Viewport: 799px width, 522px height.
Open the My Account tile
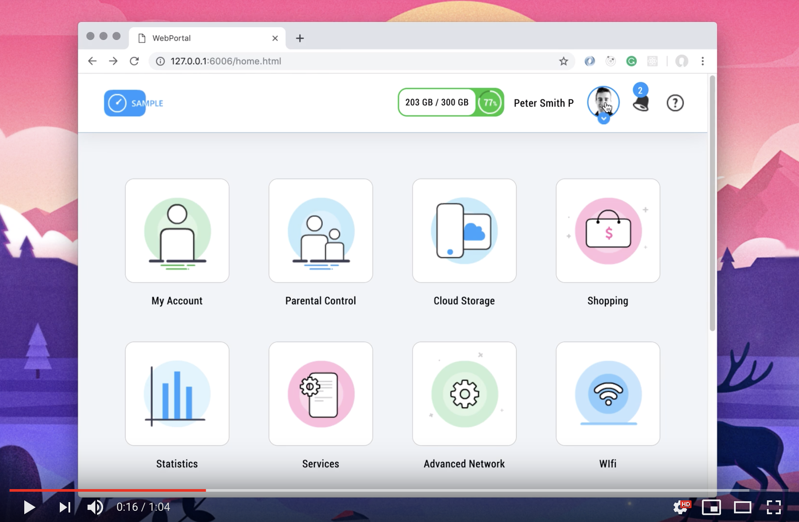point(177,231)
